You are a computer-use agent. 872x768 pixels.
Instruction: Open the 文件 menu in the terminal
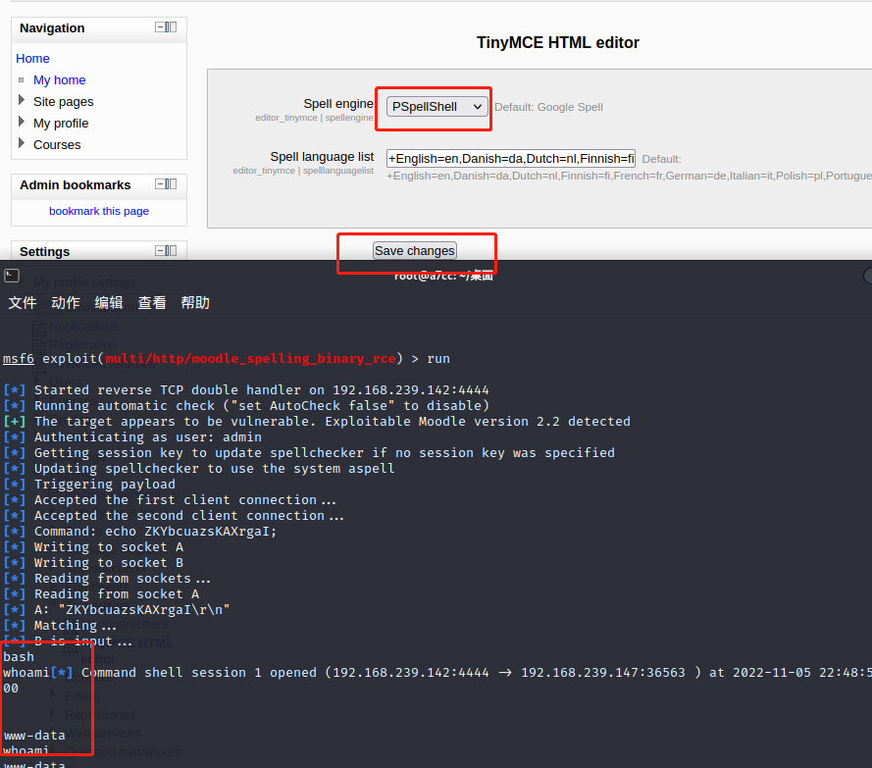23,303
